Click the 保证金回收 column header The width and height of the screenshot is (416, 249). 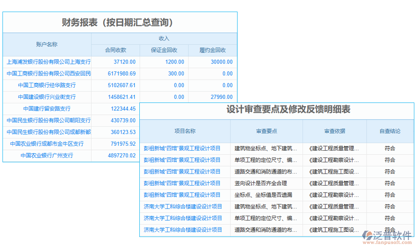coord(164,50)
